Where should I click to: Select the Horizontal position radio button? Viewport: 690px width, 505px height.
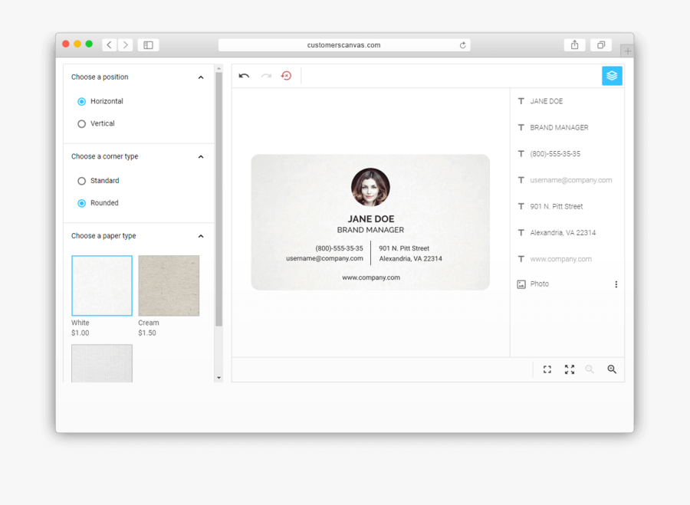pos(81,102)
